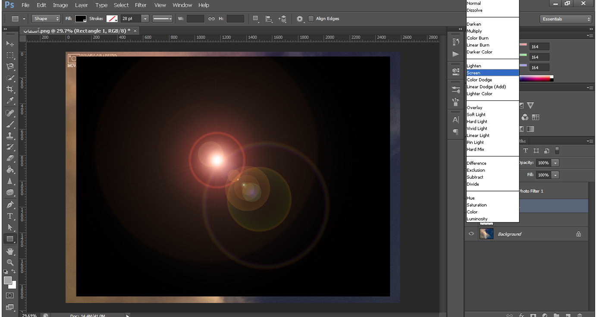
Task: Select the Hand tool
Action: click(x=10, y=251)
